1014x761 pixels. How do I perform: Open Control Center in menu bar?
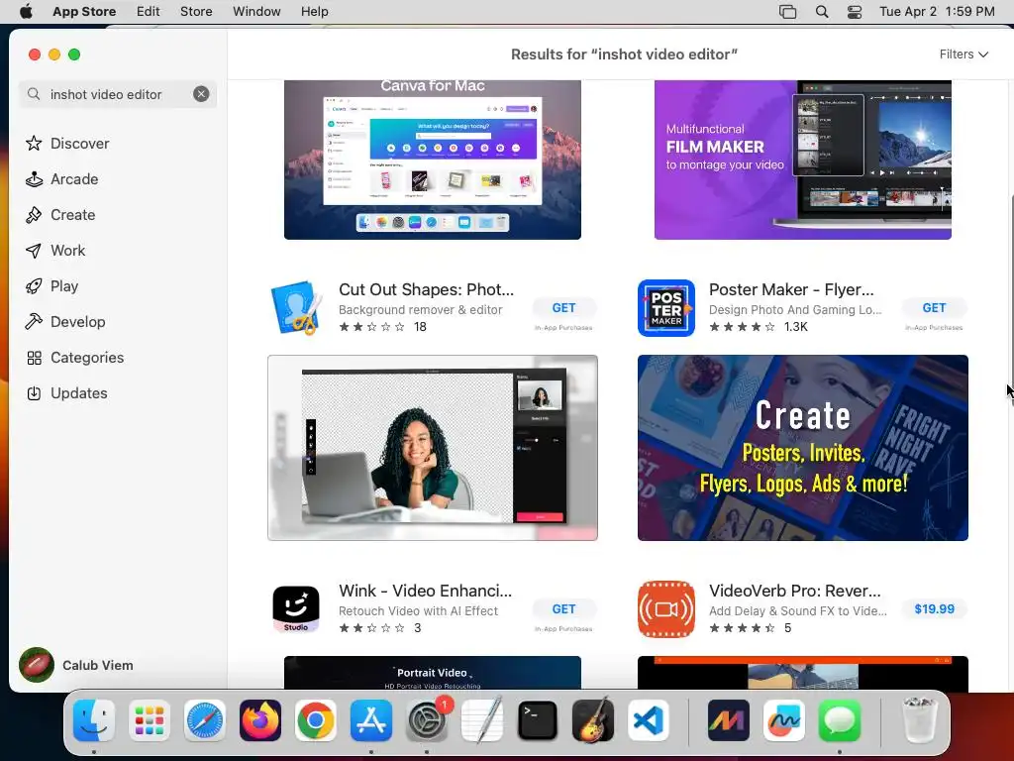(x=855, y=12)
